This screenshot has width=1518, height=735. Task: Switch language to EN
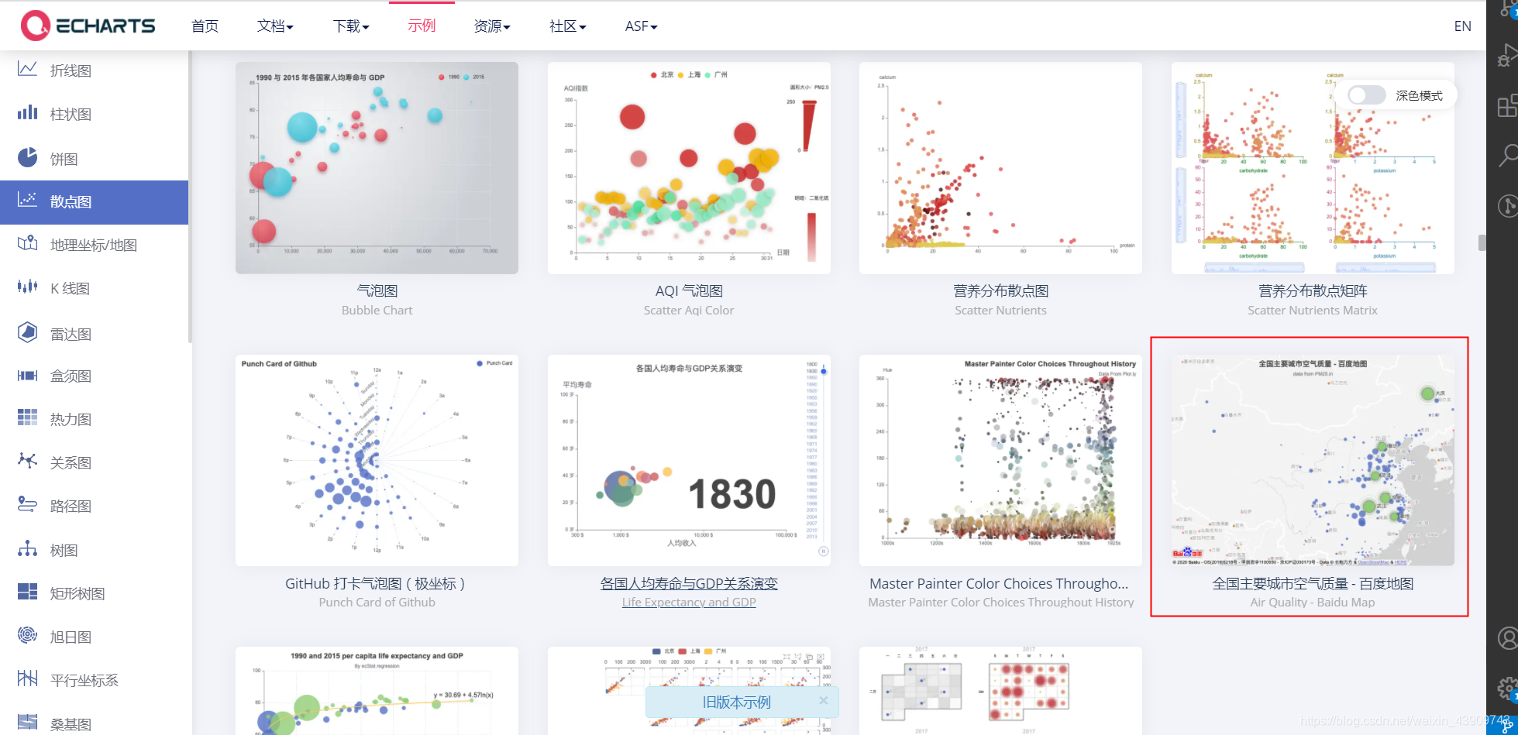pos(1462,26)
